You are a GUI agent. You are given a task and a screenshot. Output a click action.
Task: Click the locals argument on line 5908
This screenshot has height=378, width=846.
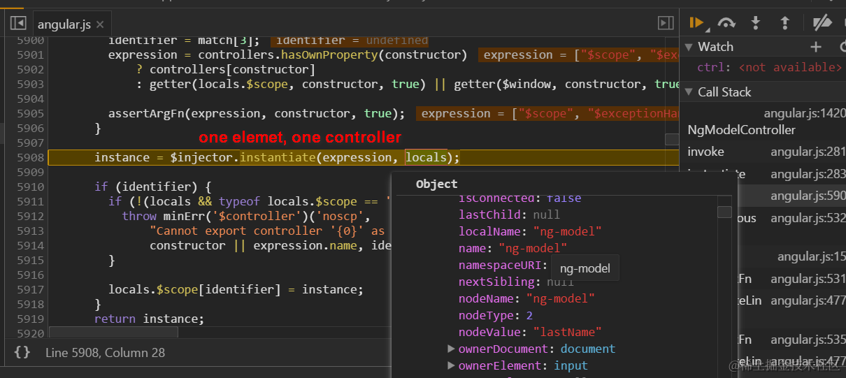point(426,157)
